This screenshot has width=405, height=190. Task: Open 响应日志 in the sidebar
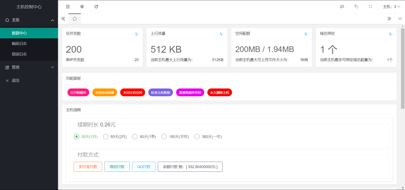[29, 43]
